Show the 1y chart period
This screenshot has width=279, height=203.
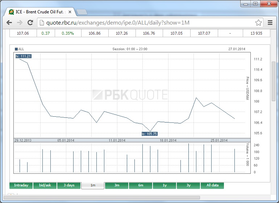(165, 185)
